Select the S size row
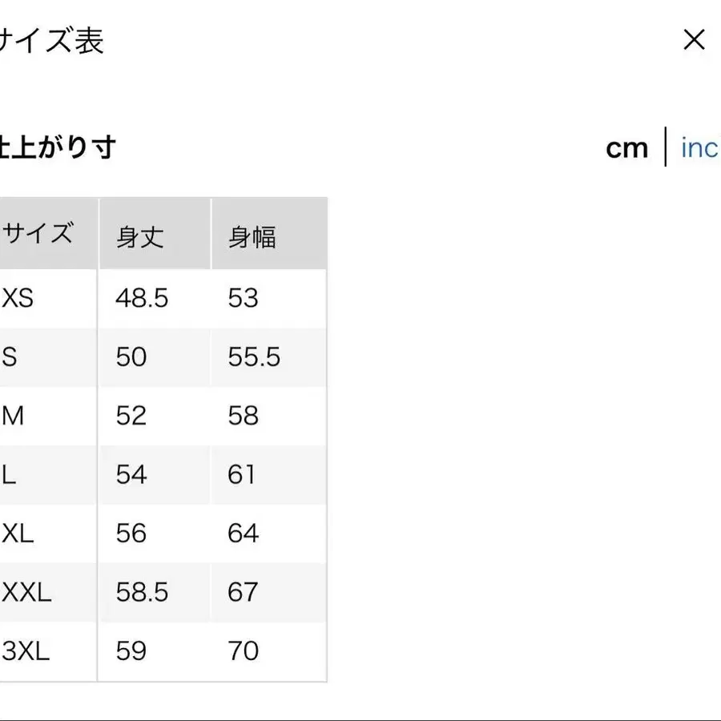 12,356
